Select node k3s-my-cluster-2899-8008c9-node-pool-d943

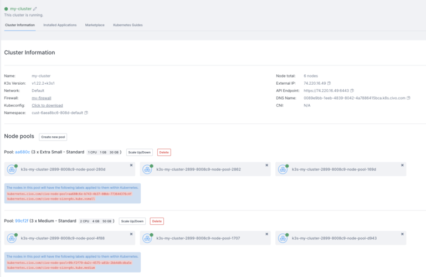point(341,238)
